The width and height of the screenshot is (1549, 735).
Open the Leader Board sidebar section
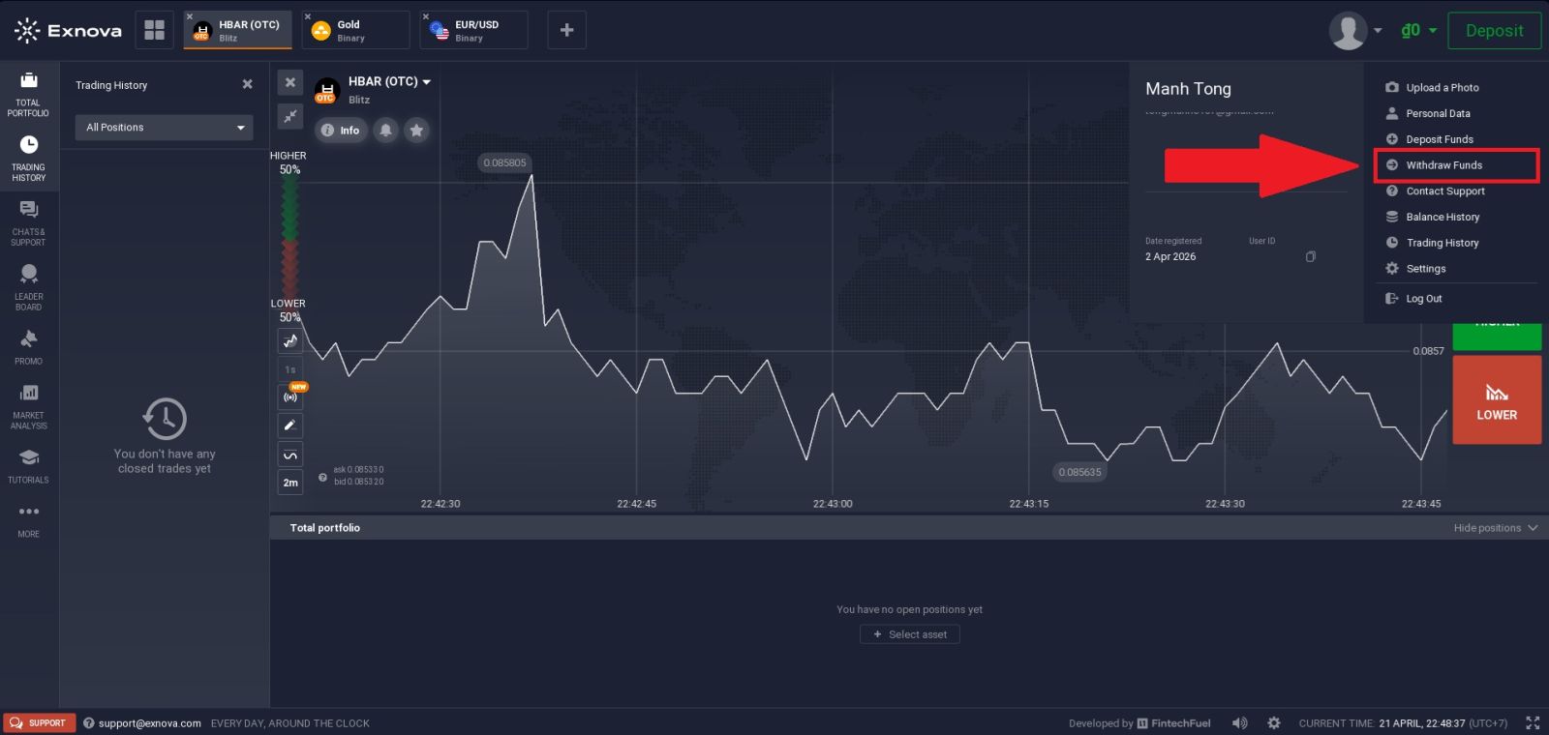pos(28,287)
